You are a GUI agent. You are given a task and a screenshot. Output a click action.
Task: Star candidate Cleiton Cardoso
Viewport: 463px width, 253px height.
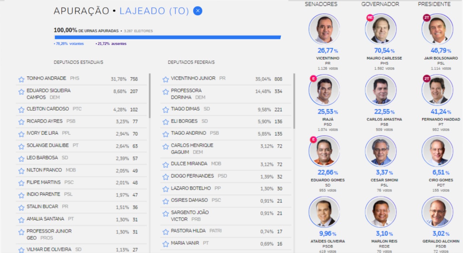(21, 110)
